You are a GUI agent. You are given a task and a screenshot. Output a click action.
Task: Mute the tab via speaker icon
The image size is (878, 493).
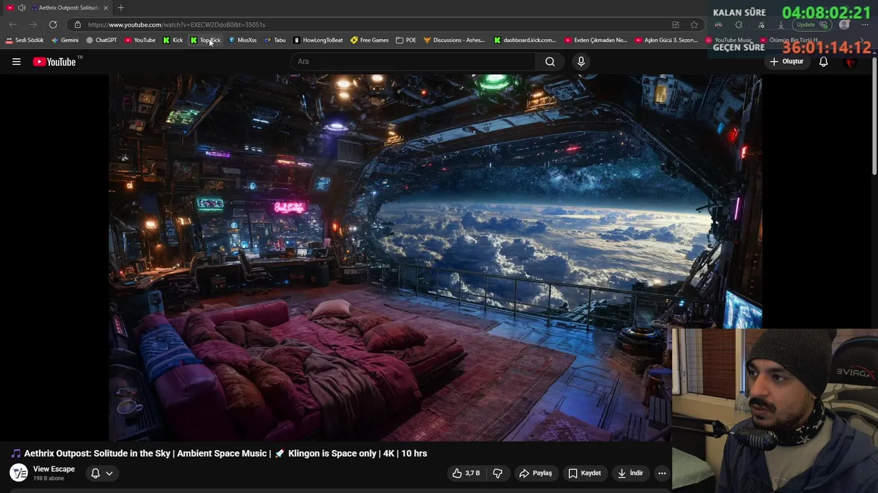21,8
